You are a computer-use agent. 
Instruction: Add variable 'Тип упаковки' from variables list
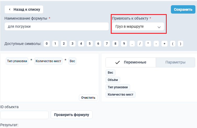118,87
